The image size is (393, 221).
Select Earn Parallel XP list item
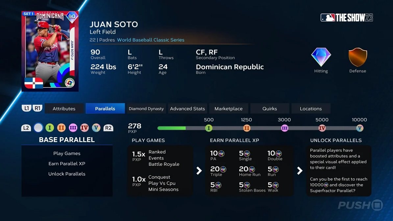(67, 164)
